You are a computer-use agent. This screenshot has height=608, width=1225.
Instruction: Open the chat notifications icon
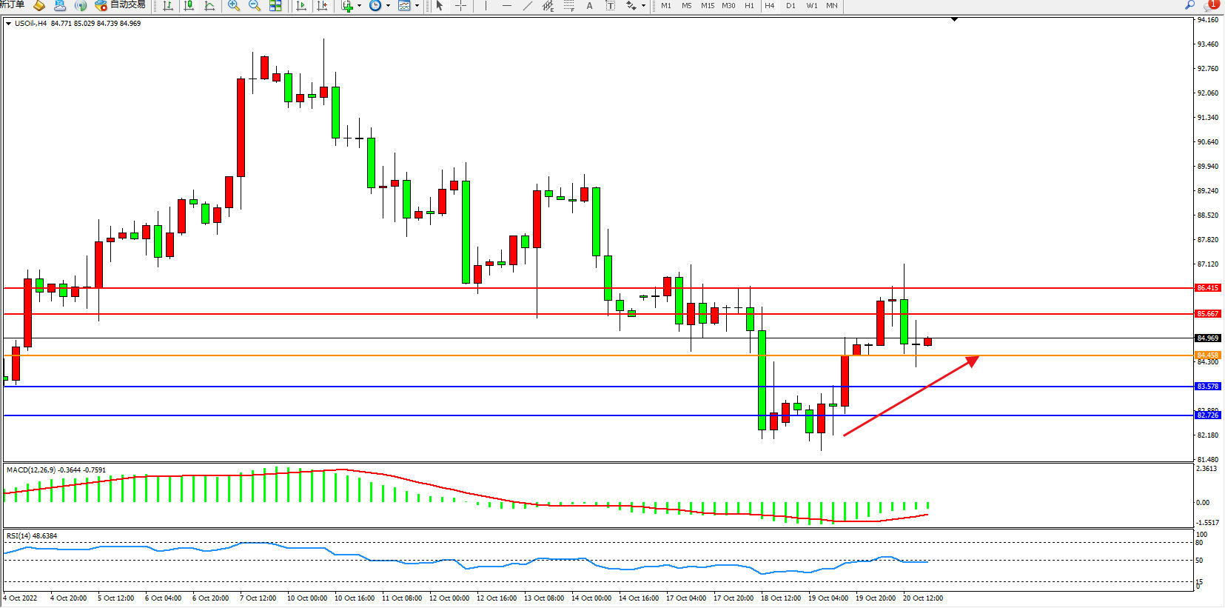(x=1211, y=5)
